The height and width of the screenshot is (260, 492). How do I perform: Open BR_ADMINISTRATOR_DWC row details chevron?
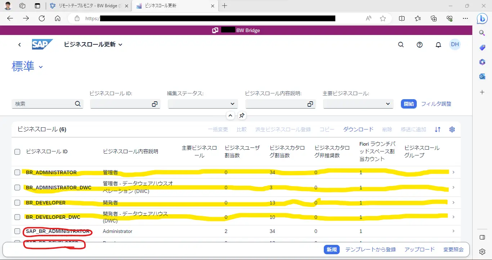tap(453, 188)
